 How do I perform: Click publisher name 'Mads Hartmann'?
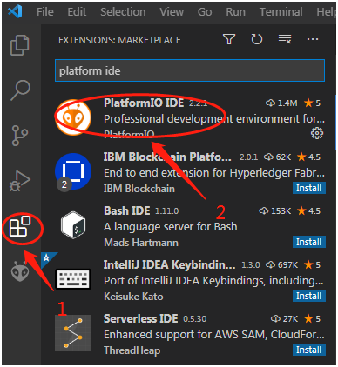coord(141,243)
